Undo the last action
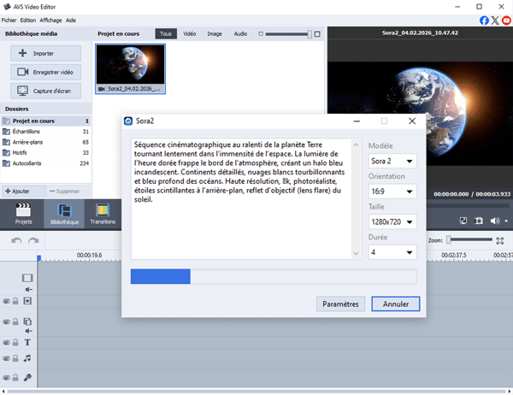Image resolution: width=513 pixels, height=395 pixels. click(16, 241)
